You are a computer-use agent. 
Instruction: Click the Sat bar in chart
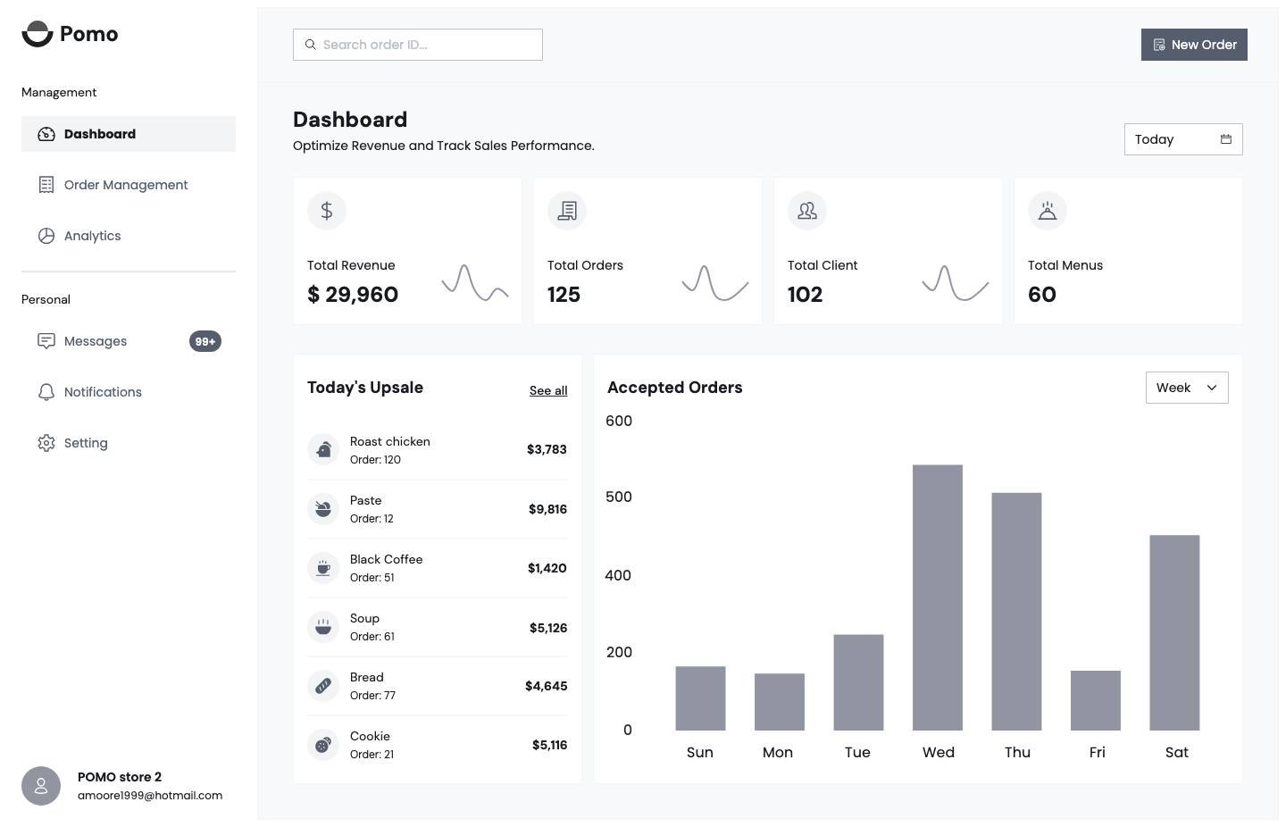(1174, 632)
